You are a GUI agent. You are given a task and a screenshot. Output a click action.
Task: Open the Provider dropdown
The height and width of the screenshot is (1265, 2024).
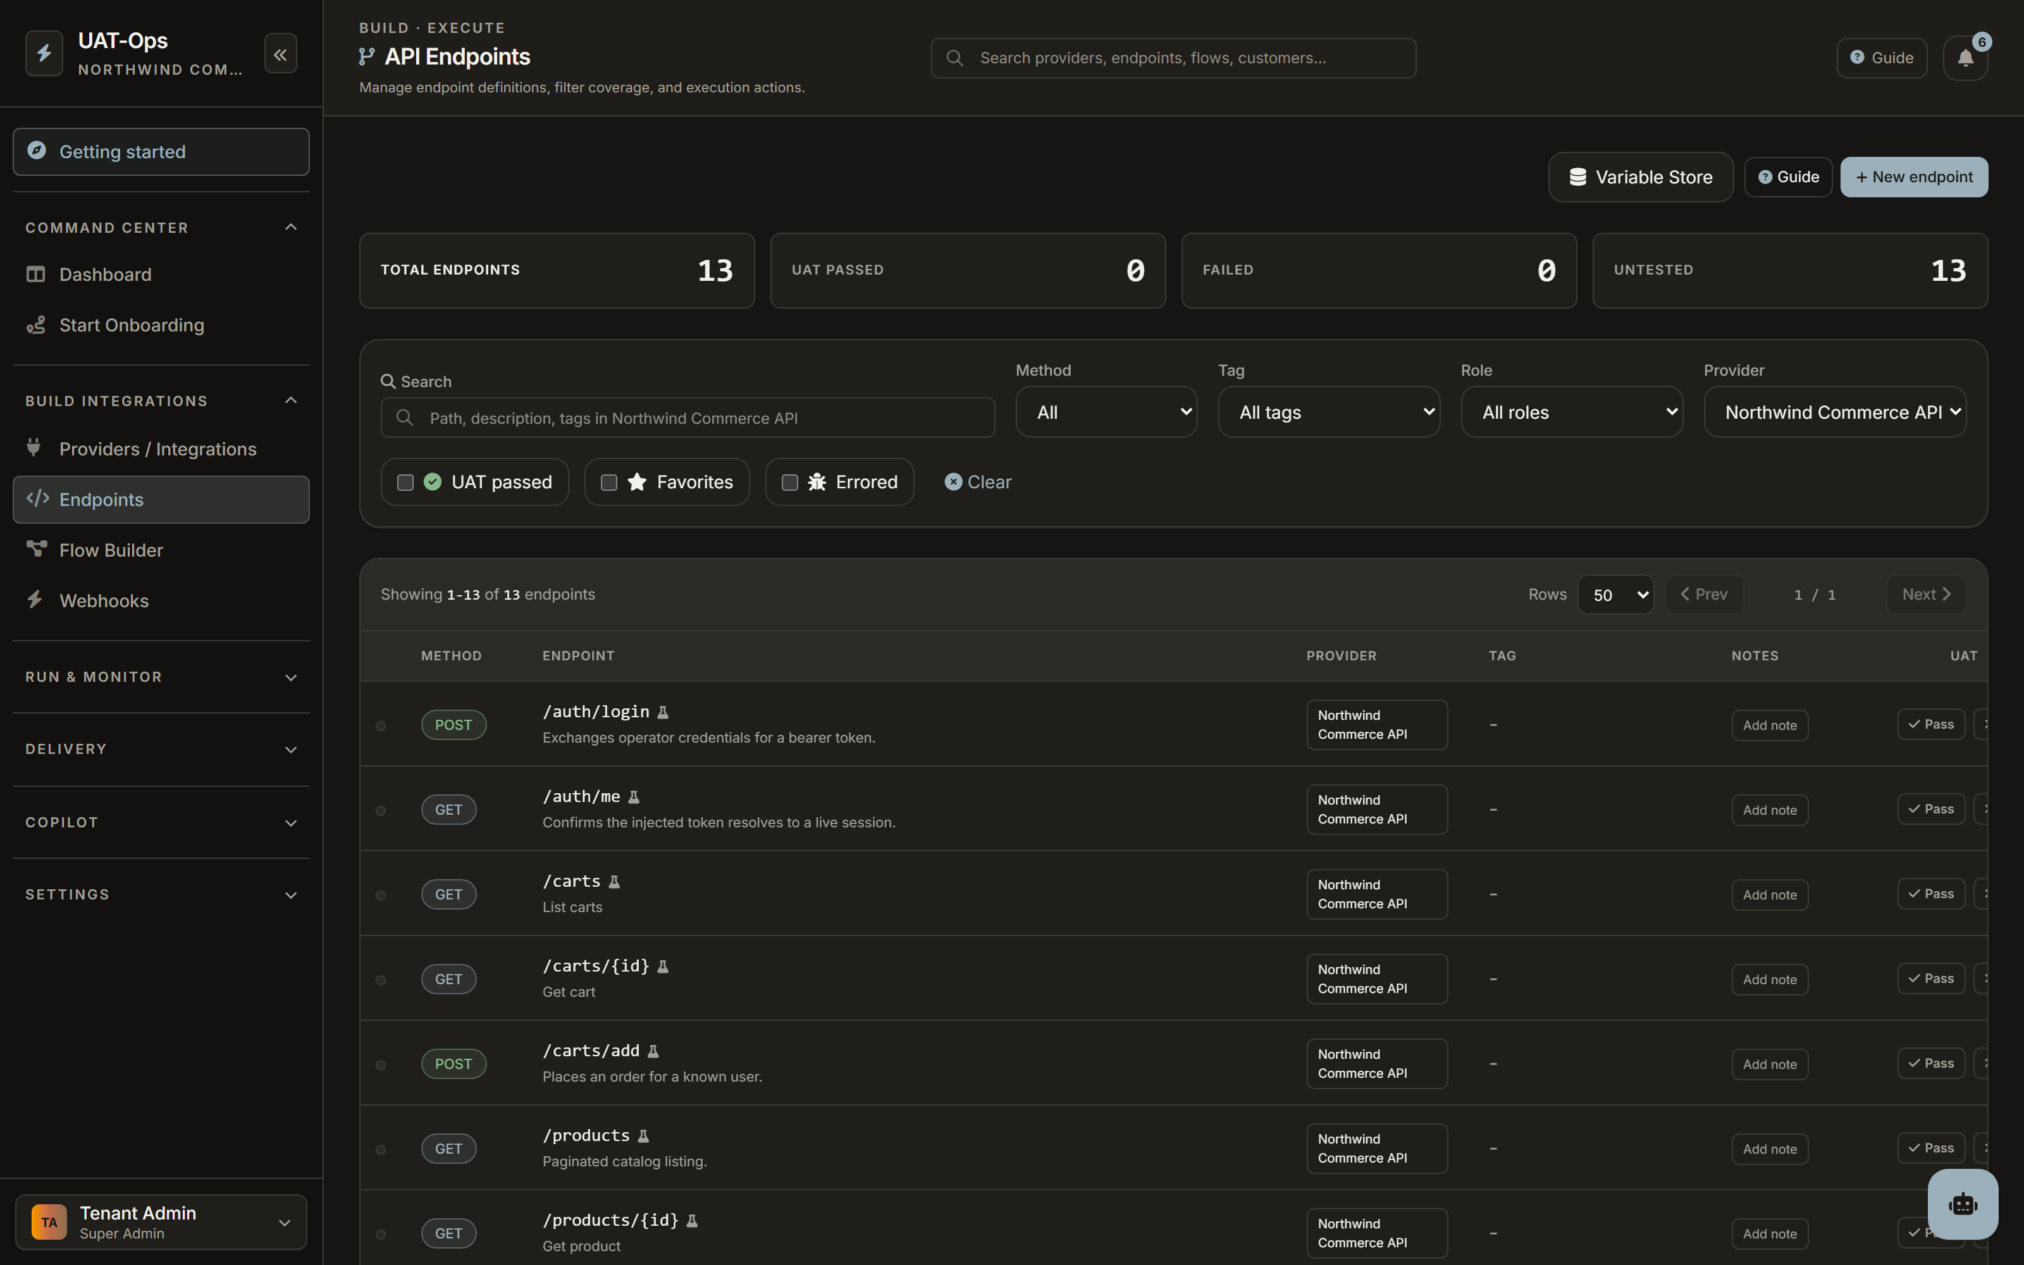1835,412
